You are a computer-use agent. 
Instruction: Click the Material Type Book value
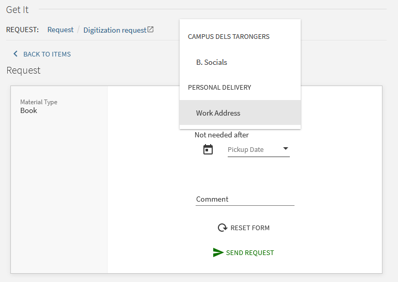click(x=28, y=110)
